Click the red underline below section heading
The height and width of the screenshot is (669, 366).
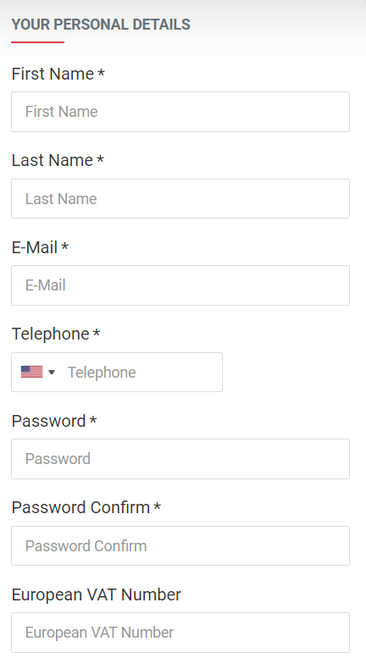point(37,42)
